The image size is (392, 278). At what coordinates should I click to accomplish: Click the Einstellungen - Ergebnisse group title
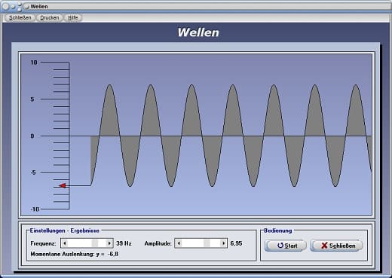pos(65,231)
